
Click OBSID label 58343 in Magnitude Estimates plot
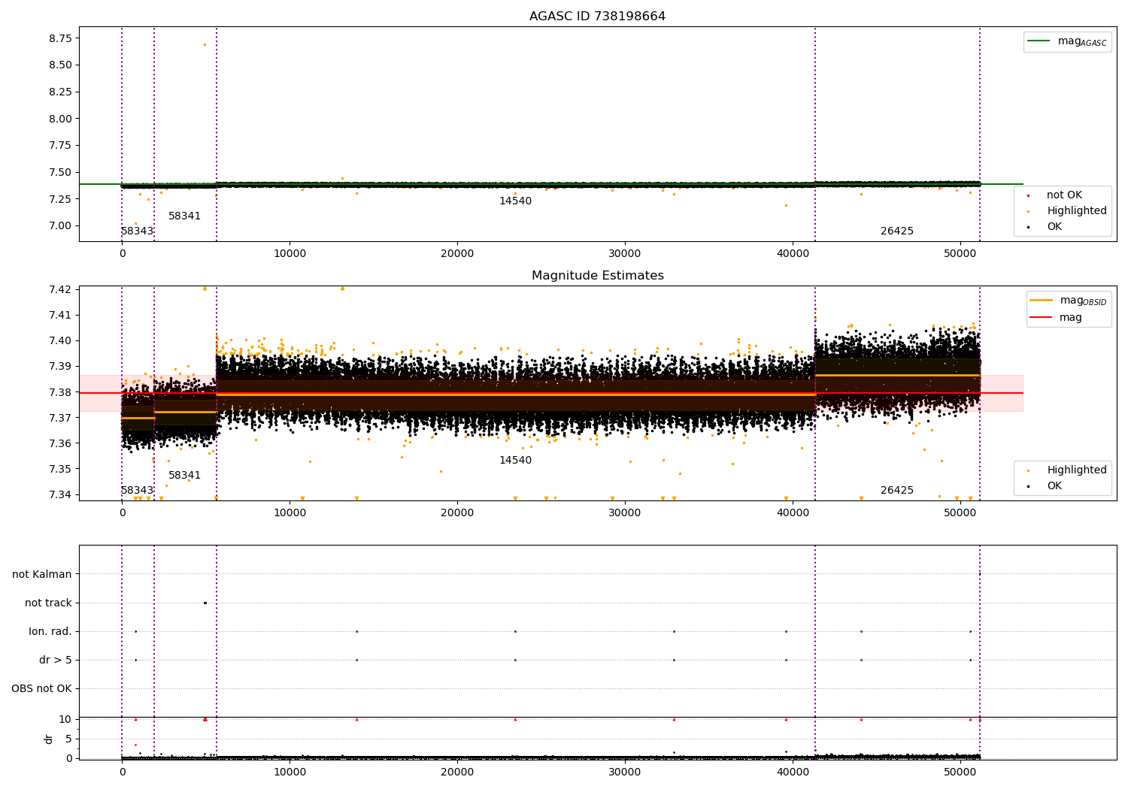pyautogui.click(x=137, y=491)
